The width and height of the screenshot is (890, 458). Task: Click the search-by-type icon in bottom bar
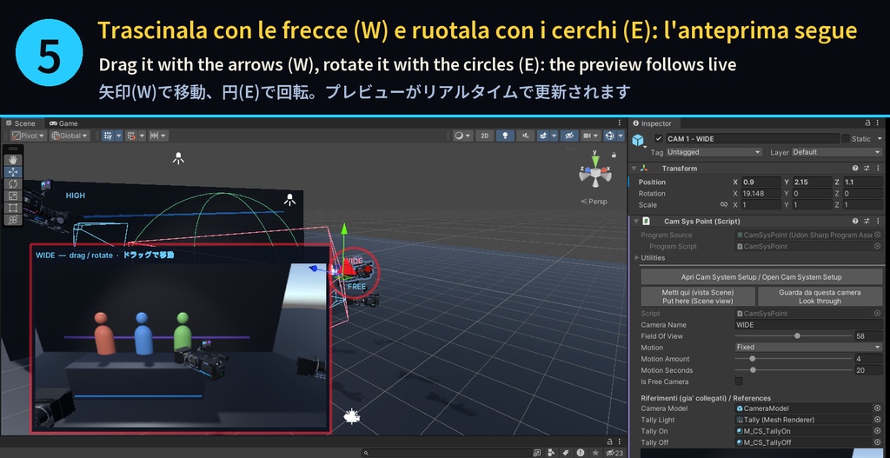[552, 453]
